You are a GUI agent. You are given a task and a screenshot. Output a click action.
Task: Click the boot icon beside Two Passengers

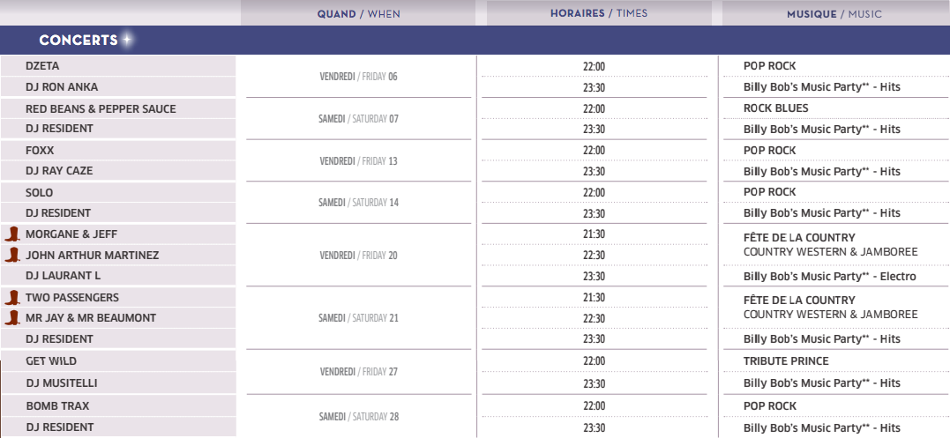point(12,297)
